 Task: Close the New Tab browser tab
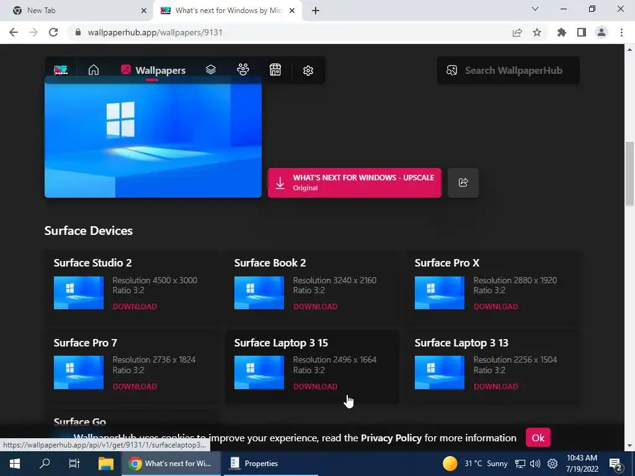(144, 11)
